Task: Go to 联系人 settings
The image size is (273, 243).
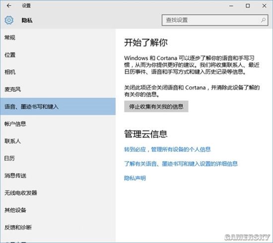Action: pos(58,141)
